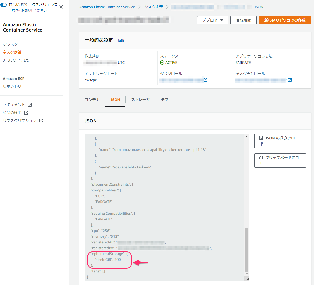
Task: Click external-link icon next to サブスクリプション
Action: (x=41, y=120)
